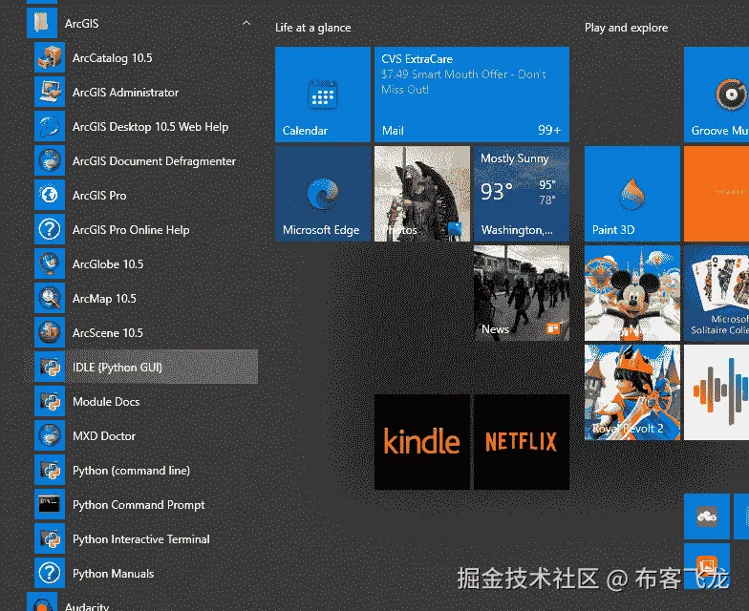Click the ArcGIS folder name
Screen dimensions: 749x611
pyautogui.click(x=82, y=23)
